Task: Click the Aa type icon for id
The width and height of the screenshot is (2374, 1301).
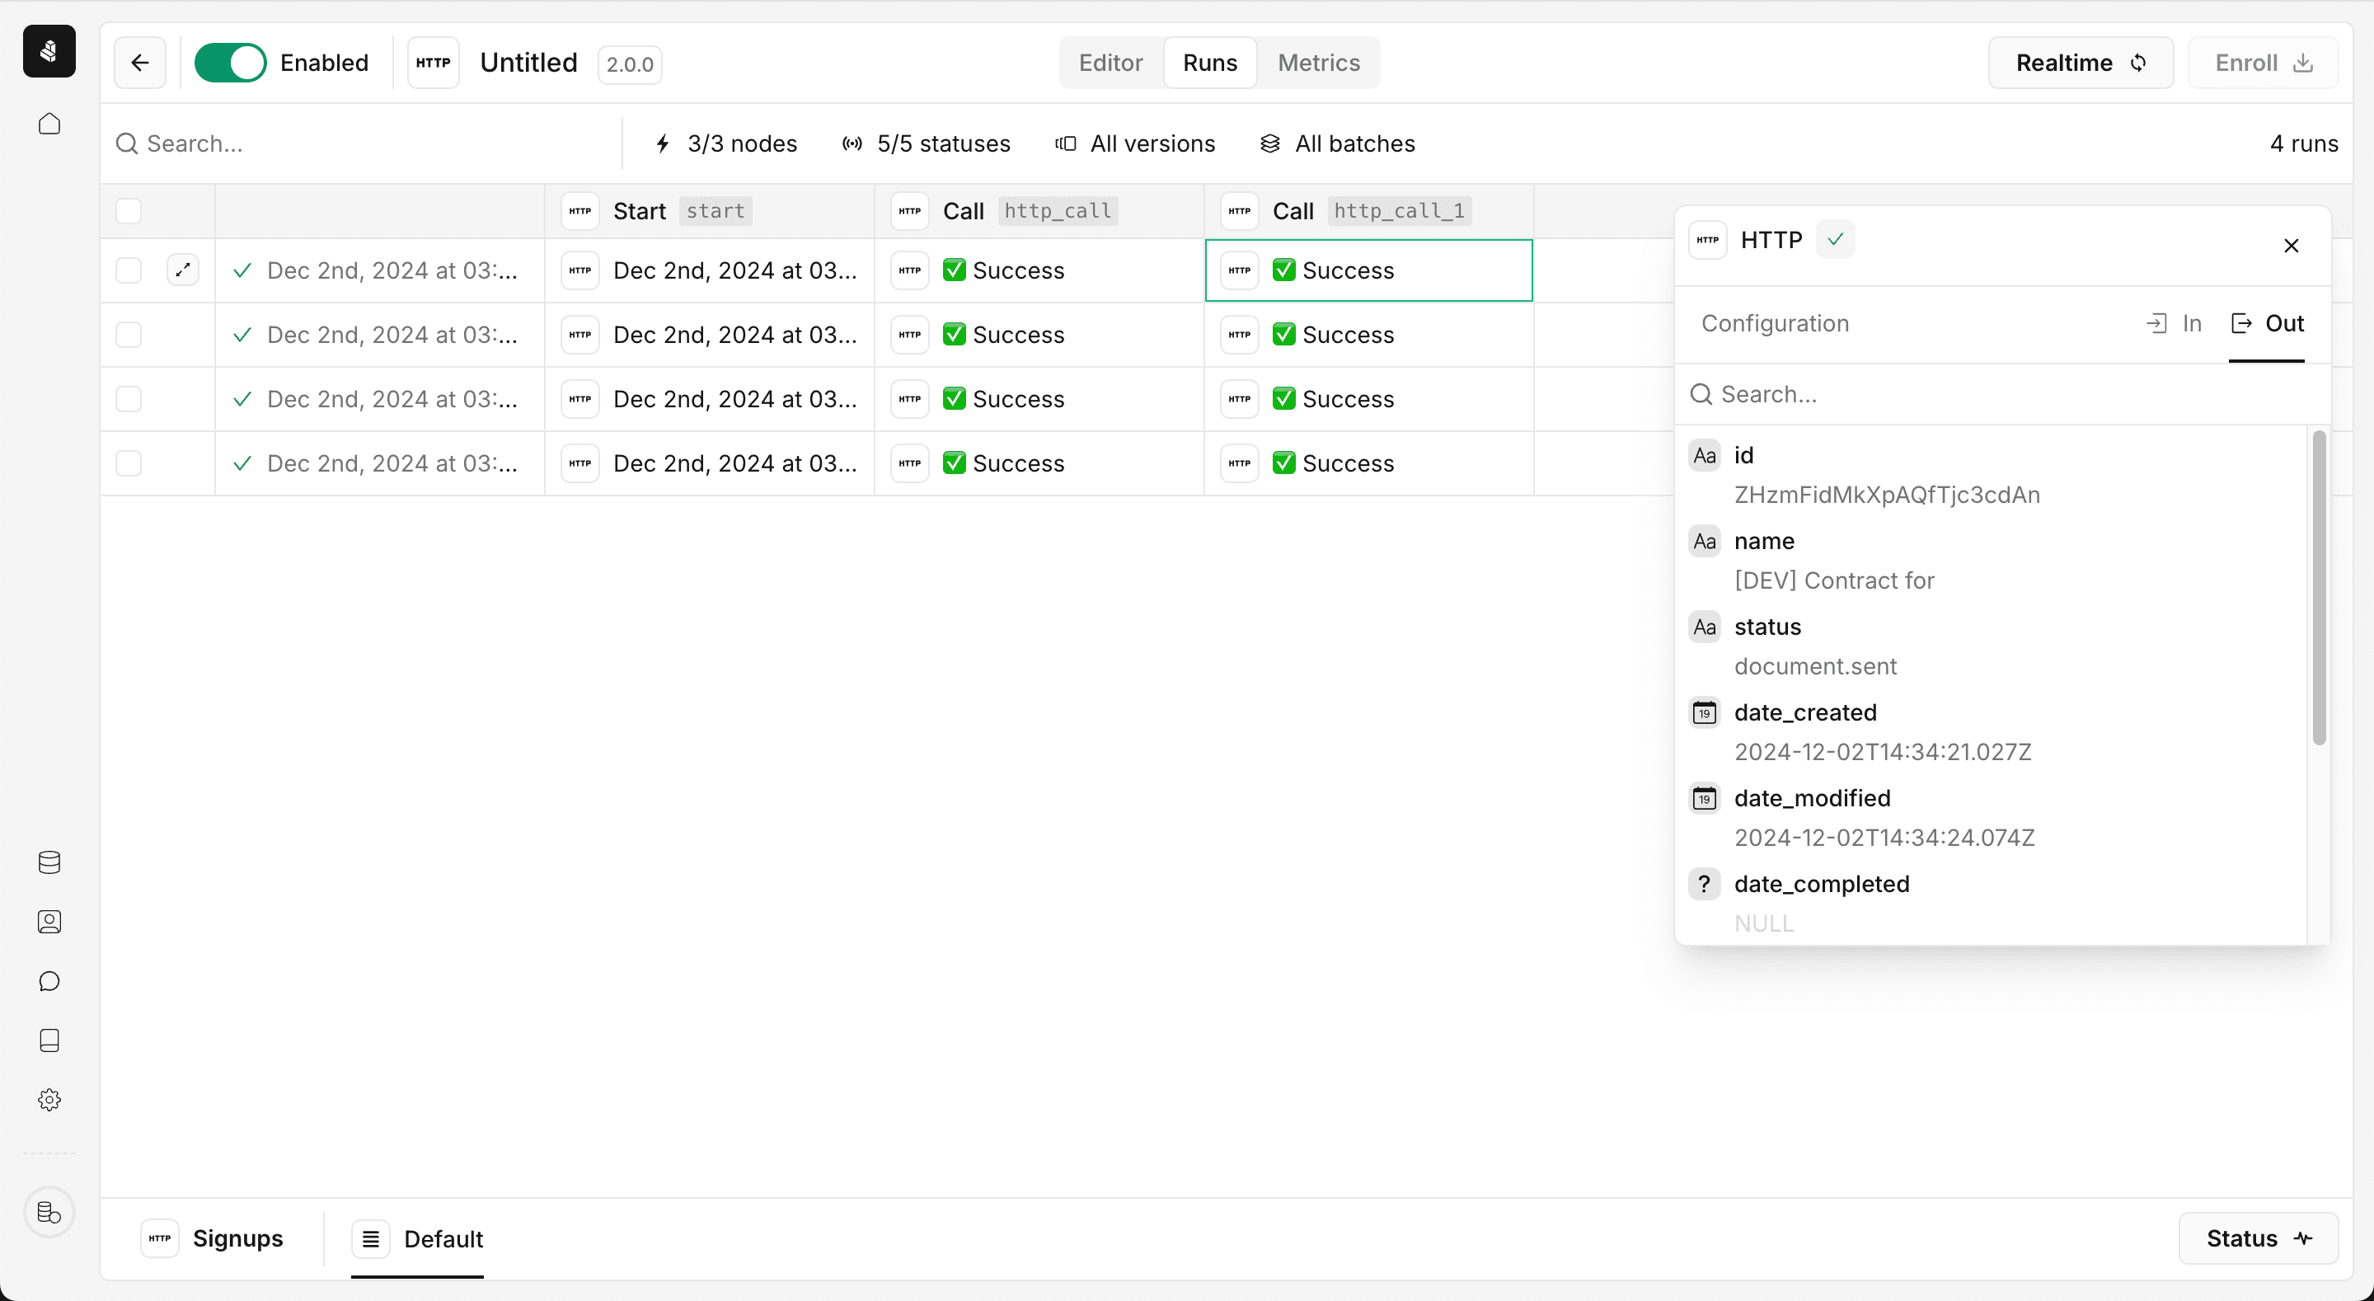Action: [1704, 455]
